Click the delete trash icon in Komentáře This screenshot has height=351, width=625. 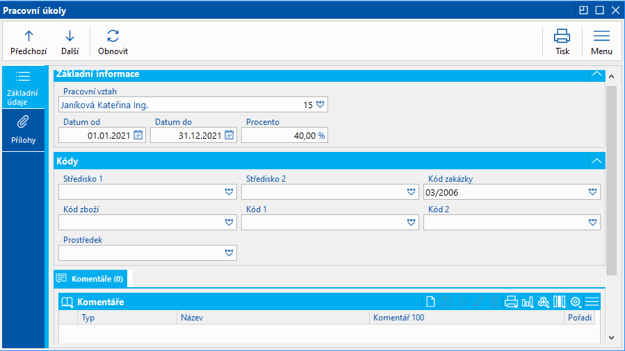[x=494, y=302]
